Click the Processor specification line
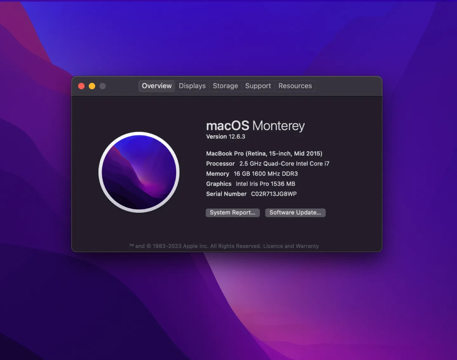This screenshot has width=457, height=360. [x=268, y=164]
